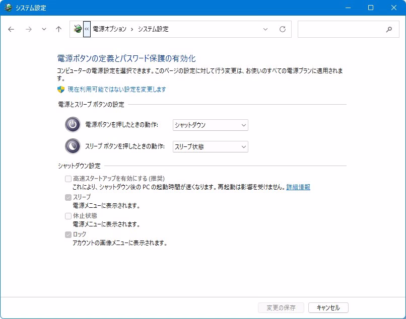
Task: Select 電源オプション in the breadcrumb
Action: point(109,29)
